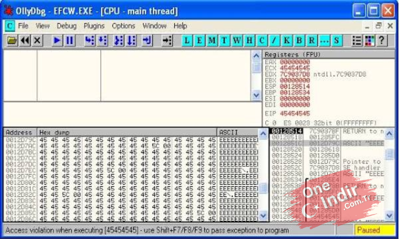Click the Trace over toolbar icon

pos(131,40)
